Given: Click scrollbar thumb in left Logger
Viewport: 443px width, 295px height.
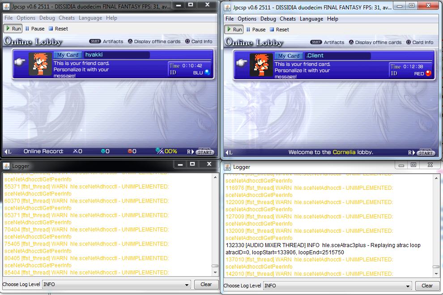Looking at the screenshot, I should point(215,266).
